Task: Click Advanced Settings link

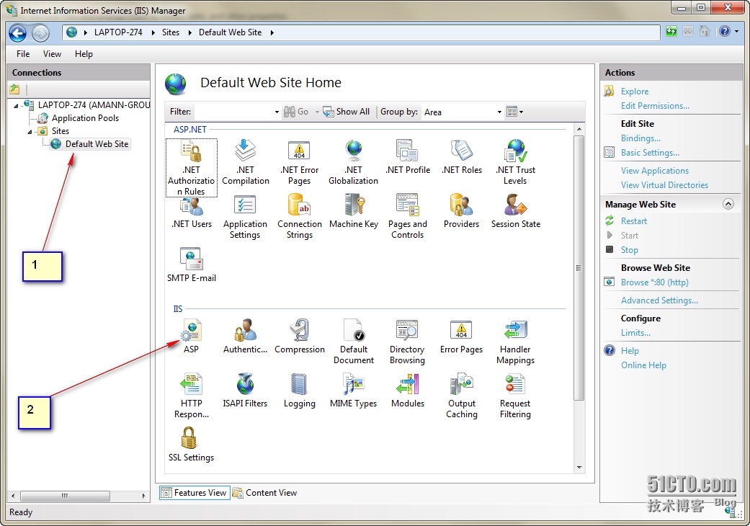Action: point(659,300)
